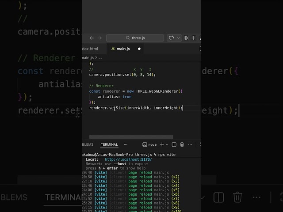Screen dimensions: 283x212
Task: Open the Copilot chat icon
Action: (171, 38)
